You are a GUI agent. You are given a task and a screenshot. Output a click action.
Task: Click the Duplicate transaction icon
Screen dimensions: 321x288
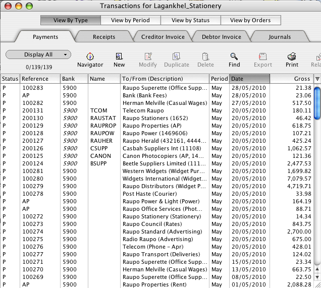(176, 56)
